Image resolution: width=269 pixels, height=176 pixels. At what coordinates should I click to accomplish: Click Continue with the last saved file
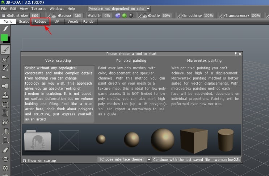point(197,160)
